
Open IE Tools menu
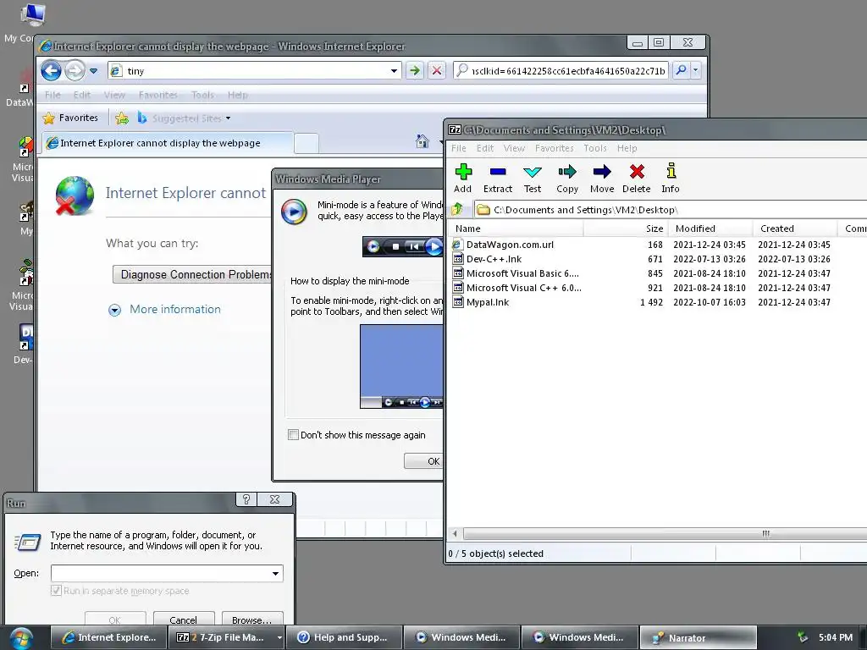tap(202, 95)
